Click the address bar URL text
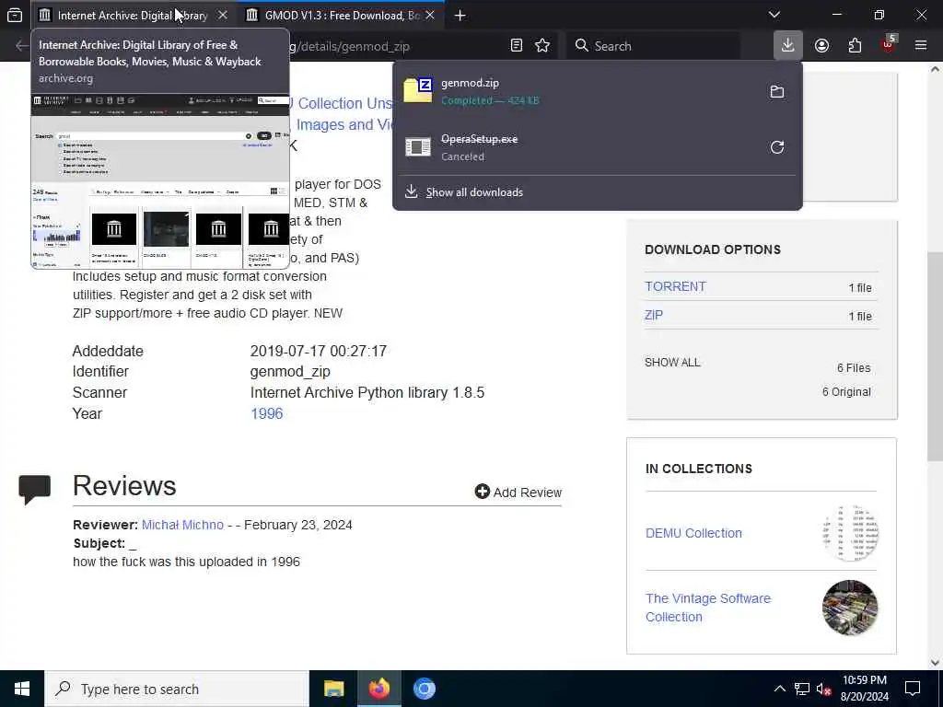The image size is (943, 707). pyautogui.click(x=349, y=46)
